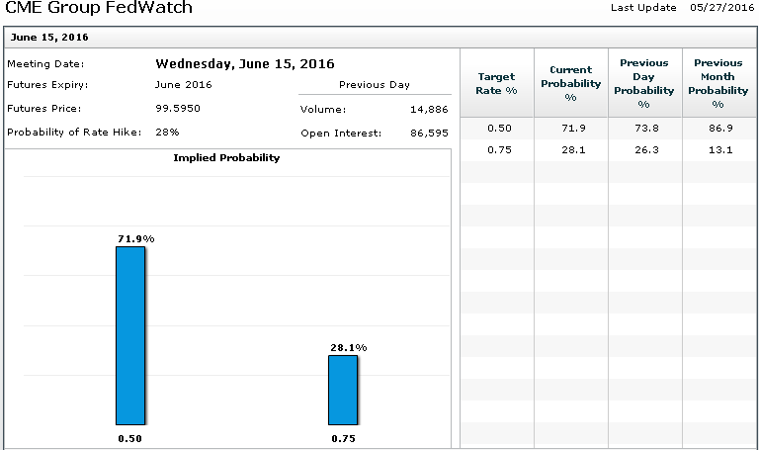Image resolution: width=759 pixels, height=450 pixels.
Task: Click the CME Group FedWatch title
Action: point(99,8)
